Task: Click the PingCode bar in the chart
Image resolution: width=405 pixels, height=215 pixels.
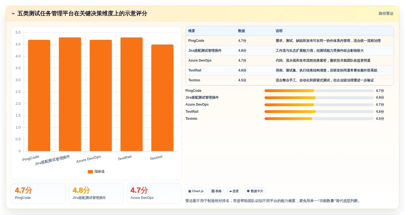Action: 39,95
